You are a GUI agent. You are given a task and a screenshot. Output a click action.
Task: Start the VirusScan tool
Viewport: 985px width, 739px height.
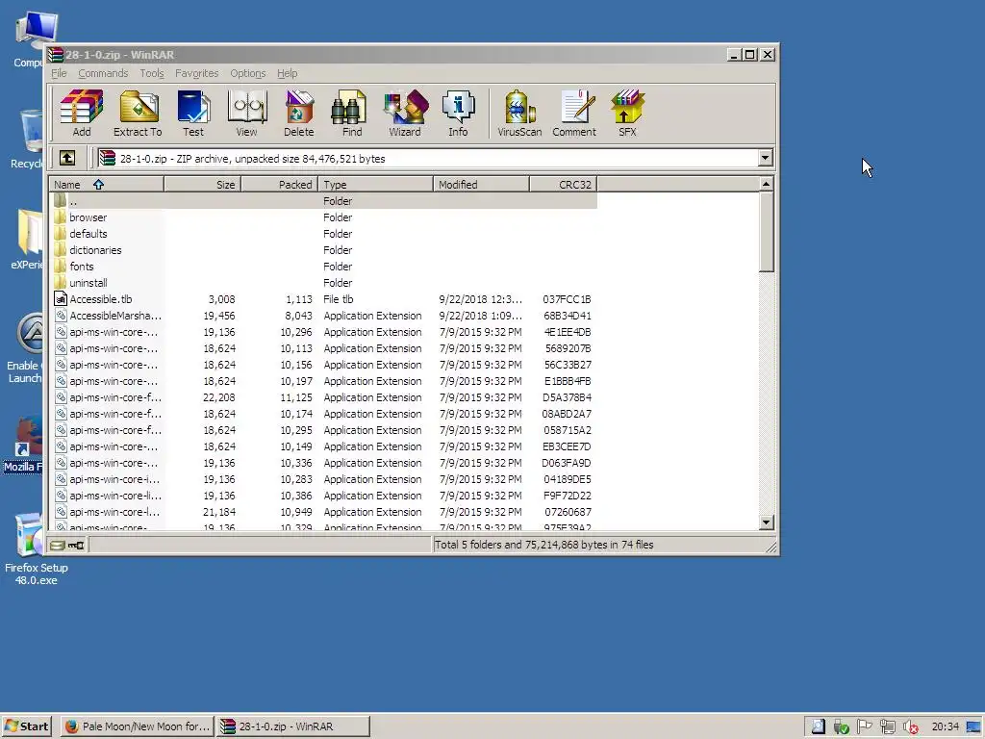(519, 114)
